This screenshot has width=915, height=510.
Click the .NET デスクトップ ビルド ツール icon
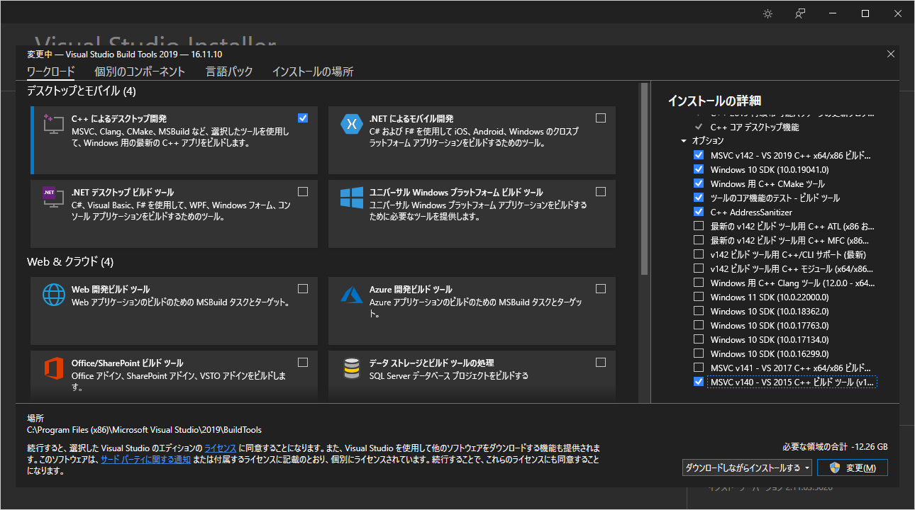[x=53, y=199]
